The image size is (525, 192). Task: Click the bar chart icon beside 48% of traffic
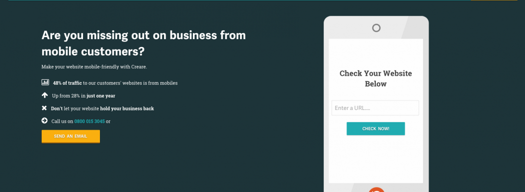tap(45, 82)
